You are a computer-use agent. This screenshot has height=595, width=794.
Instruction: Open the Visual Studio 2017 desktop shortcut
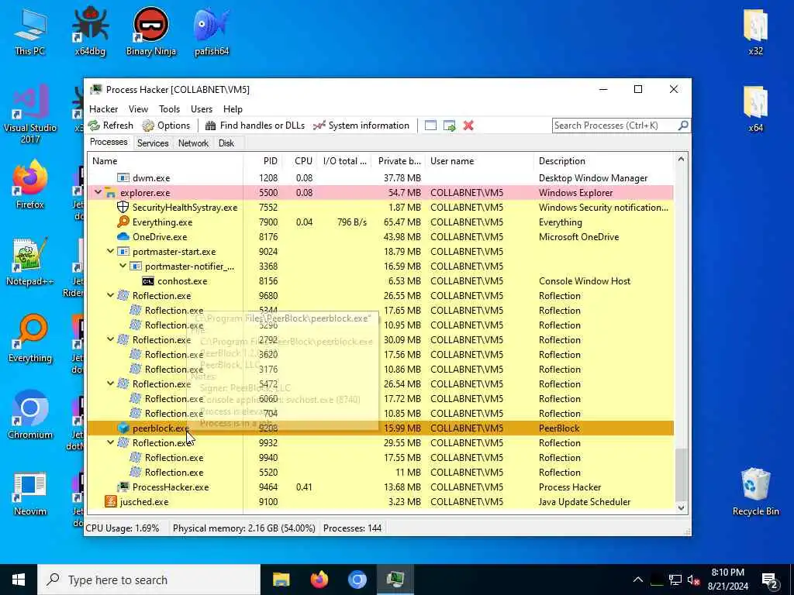[30, 115]
